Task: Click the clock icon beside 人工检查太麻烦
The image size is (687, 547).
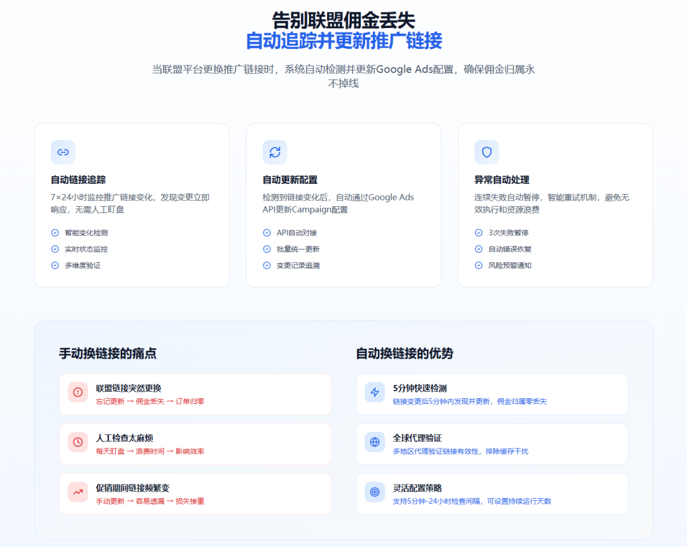Action: (x=78, y=443)
